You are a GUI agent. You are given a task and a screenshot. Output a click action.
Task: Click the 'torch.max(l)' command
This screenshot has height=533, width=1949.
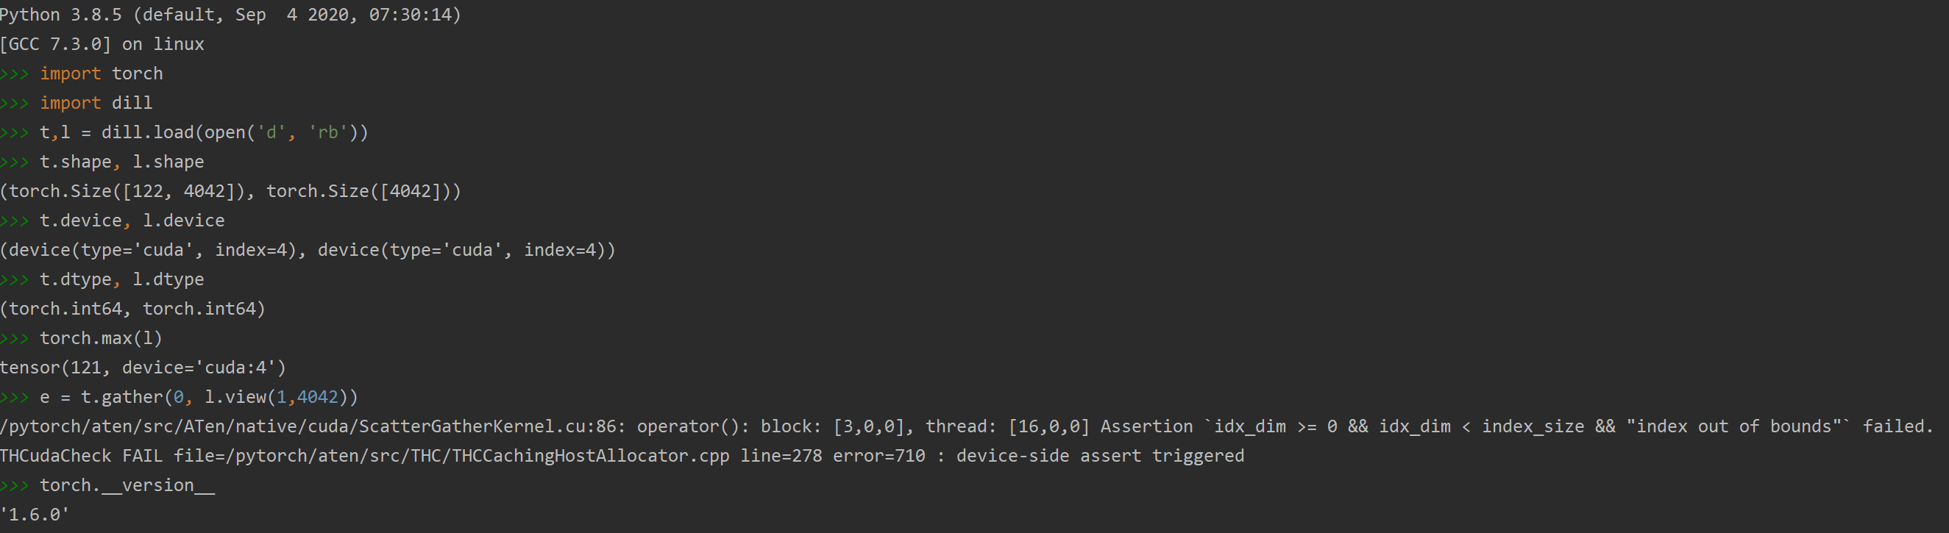click(101, 339)
